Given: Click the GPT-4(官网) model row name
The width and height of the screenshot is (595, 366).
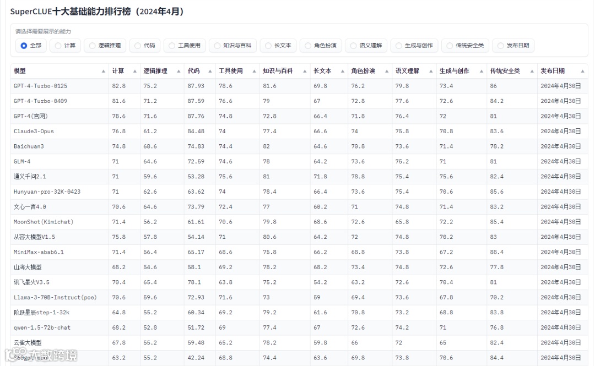Looking at the screenshot, I should point(31,117).
